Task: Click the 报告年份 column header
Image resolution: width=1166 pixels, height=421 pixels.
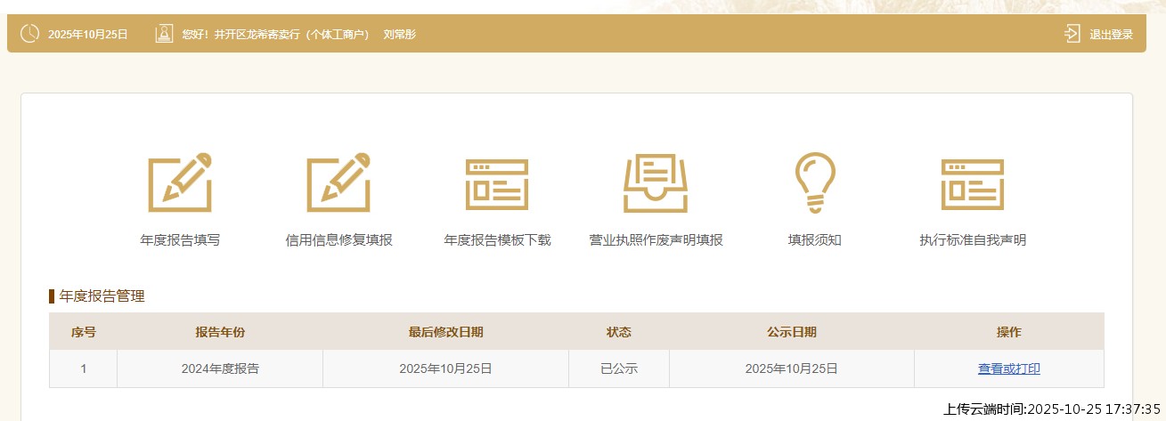Action: point(220,332)
